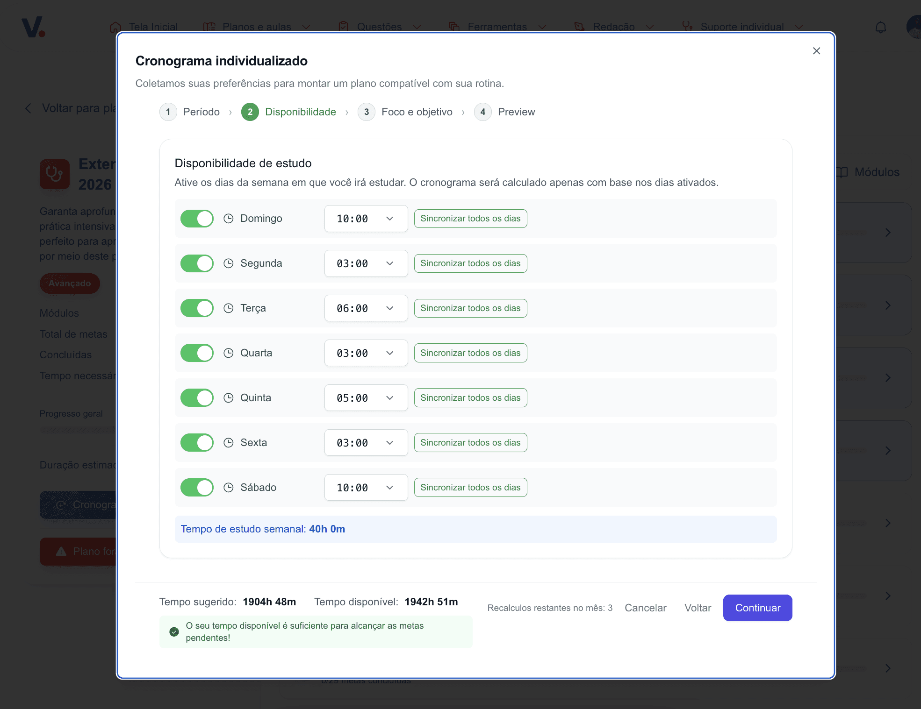Open the Sábado hours dropdown
This screenshot has width=921, height=709.
(366, 488)
